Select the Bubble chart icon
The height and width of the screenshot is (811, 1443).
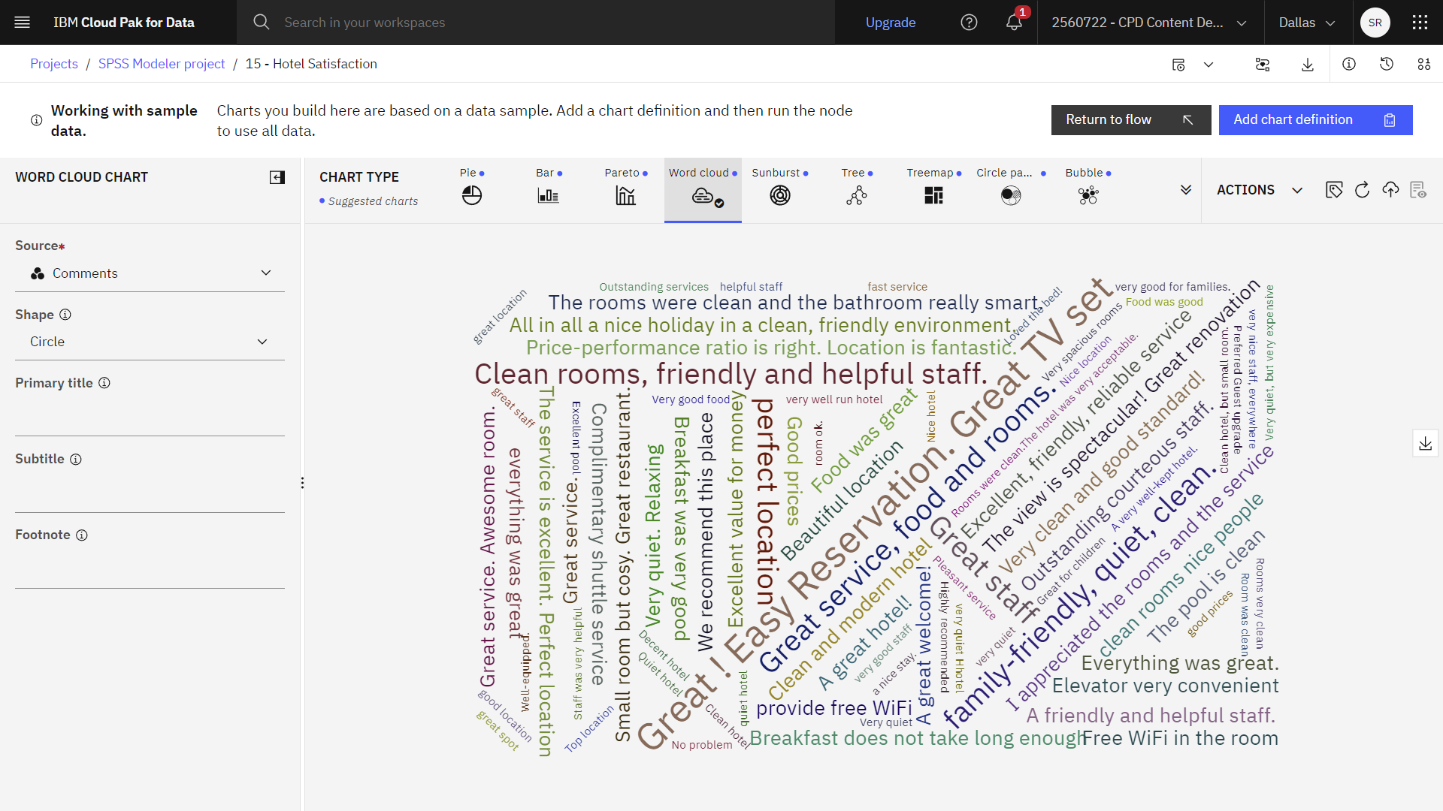1088,196
